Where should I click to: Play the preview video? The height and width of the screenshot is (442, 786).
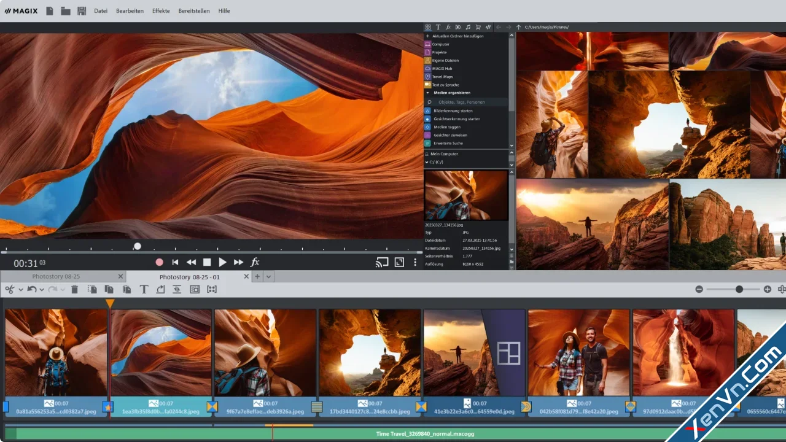pyautogui.click(x=222, y=262)
